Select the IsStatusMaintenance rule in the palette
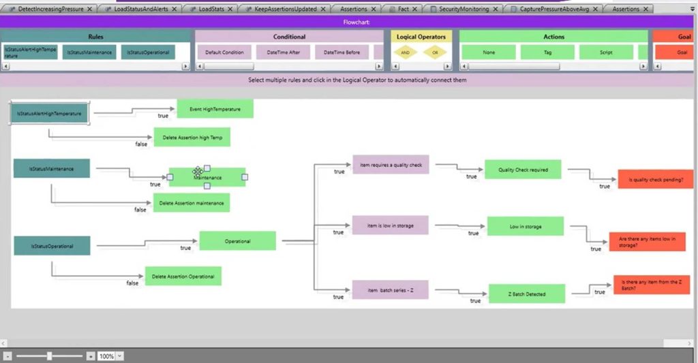The image size is (698, 363). click(89, 52)
